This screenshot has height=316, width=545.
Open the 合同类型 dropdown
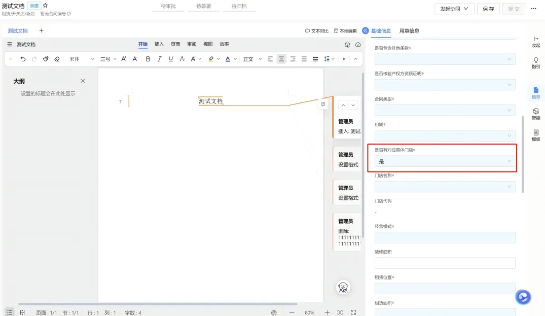coord(445,110)
